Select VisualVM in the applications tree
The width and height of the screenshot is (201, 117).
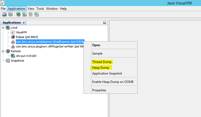point(21,32)
